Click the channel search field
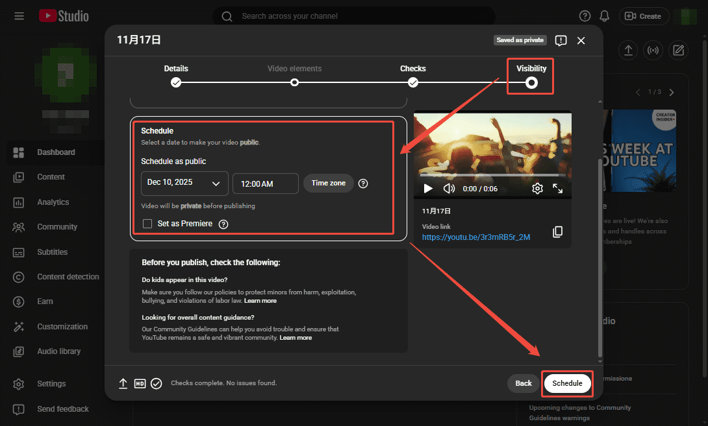708x426 pixels. (x=354, y=16)
